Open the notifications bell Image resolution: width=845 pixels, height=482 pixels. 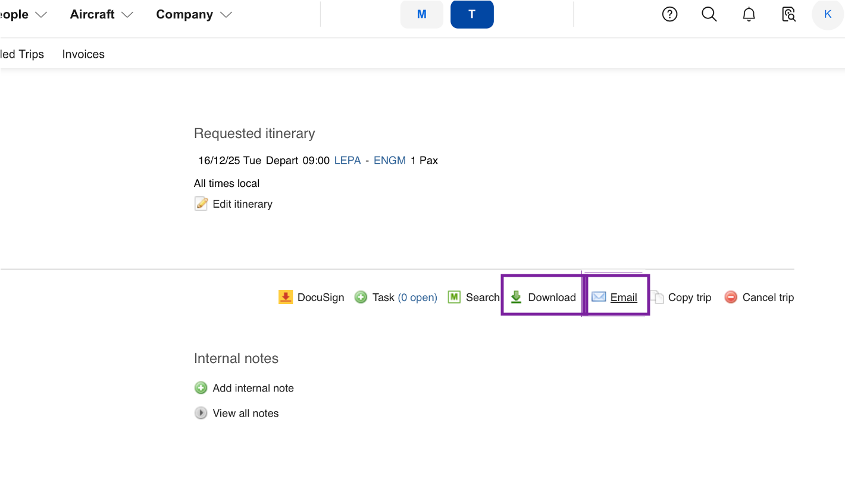pos(749,14)
